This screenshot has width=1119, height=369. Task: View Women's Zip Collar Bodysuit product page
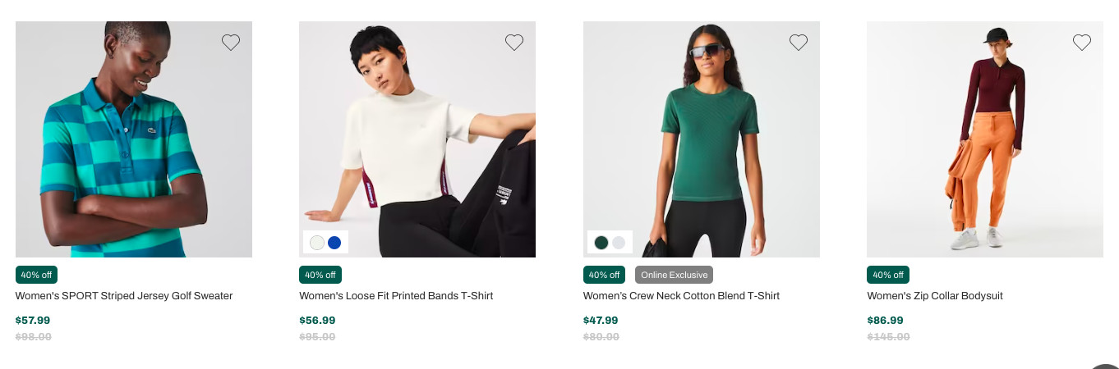click(x=935, y=296)
